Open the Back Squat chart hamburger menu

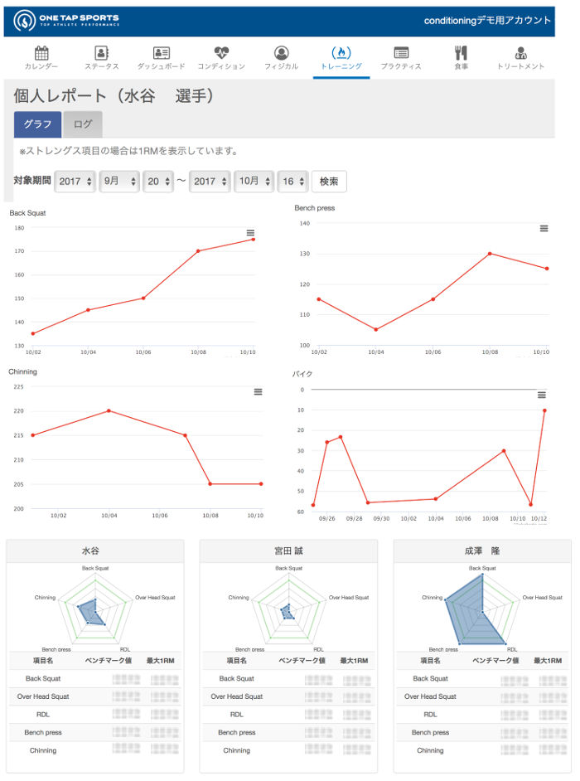pos(250,232)
